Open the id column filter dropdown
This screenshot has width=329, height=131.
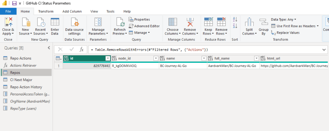click(x=107, y=58)
